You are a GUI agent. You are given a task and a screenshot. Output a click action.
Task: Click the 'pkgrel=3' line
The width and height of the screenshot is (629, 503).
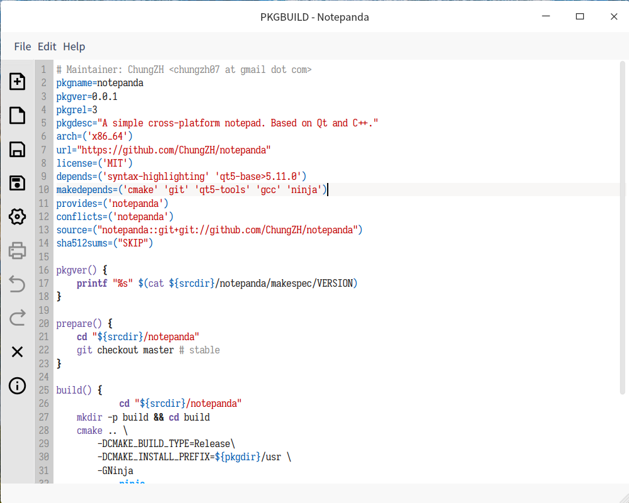click(77, 110)
